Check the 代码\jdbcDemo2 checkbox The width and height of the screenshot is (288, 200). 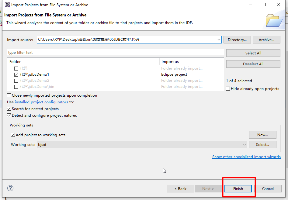coord(16,81)
